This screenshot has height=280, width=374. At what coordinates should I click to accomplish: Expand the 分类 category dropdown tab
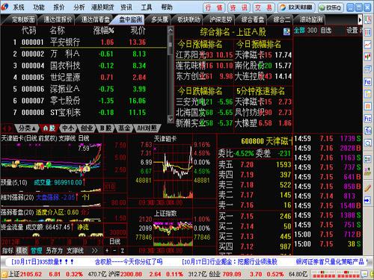pyautogui.click(x=27, y=128)
